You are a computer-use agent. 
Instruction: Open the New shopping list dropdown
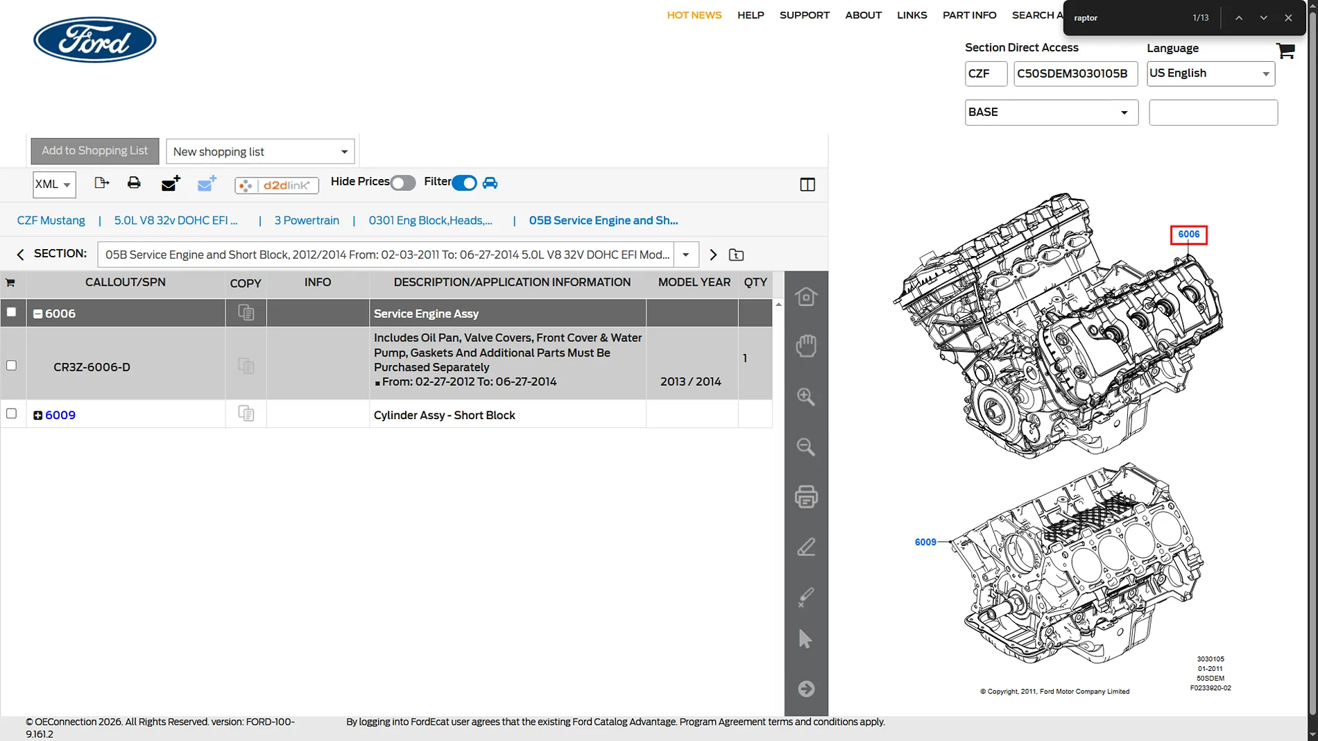coord(260,151)
